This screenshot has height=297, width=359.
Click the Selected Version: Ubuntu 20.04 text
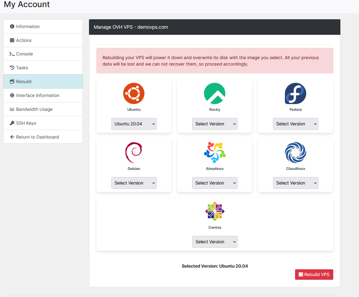click(215, 266)
